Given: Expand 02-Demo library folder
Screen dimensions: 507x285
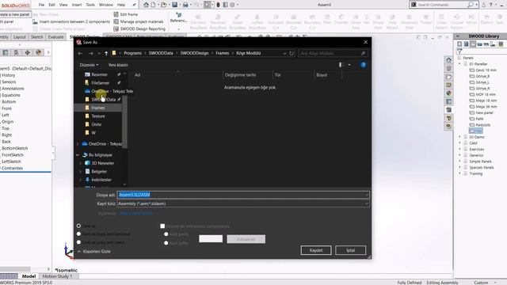Looking at the screenshot, I should coord(459,137).
